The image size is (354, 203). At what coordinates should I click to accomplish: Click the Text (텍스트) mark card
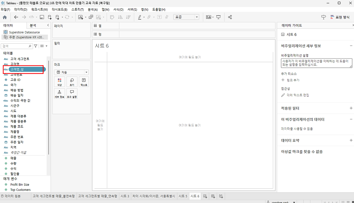84,82
